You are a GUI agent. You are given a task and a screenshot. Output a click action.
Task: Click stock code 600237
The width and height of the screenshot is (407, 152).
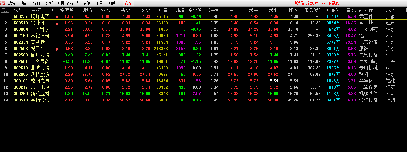[21, 17]
